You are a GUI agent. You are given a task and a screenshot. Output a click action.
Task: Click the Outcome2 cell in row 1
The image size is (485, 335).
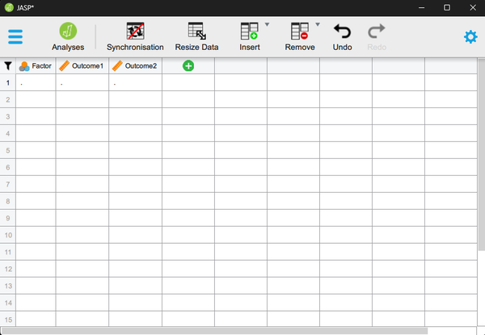[x=136, y=82]
